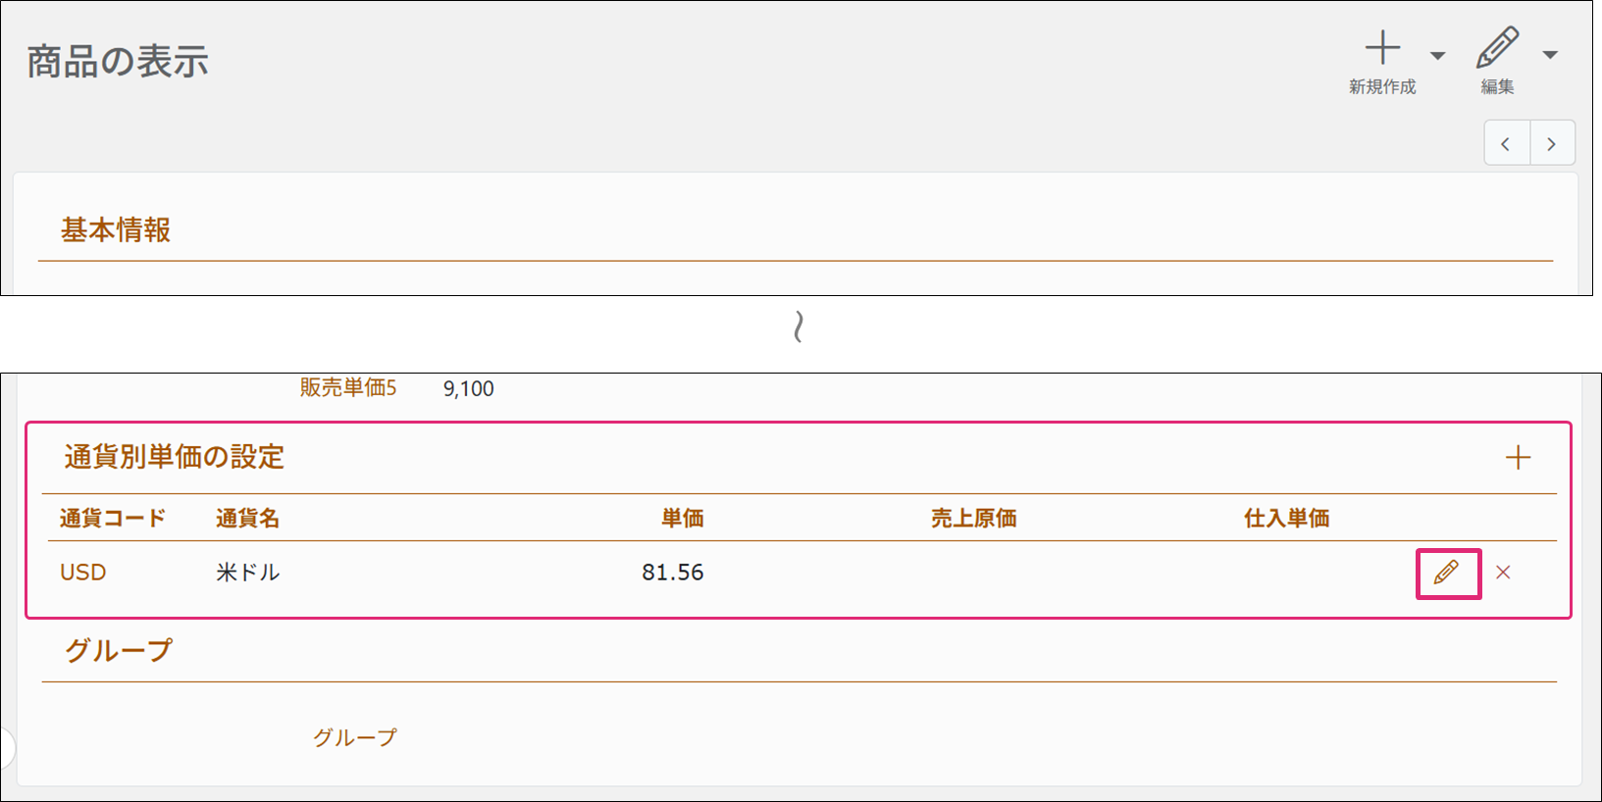Delete the USD currency price row
Screen dimensions: 1602x802
(x=1503, y=573)
